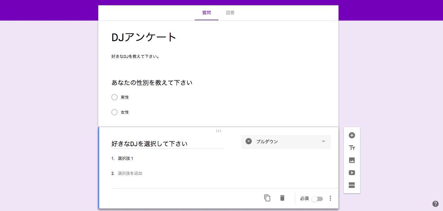
Task: Click the add question plus icon
Action: (352, 135)
